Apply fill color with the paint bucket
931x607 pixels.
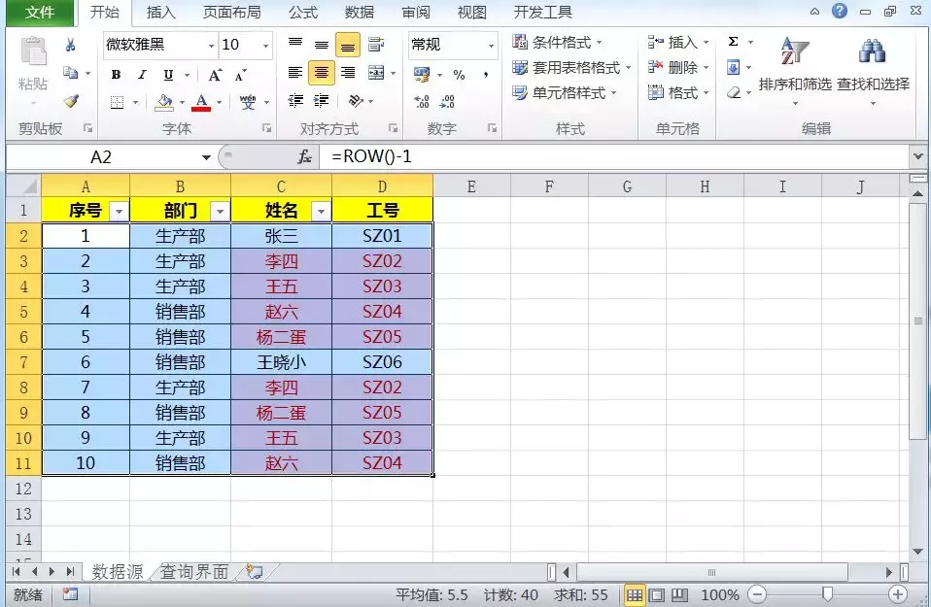click(164, 102)
